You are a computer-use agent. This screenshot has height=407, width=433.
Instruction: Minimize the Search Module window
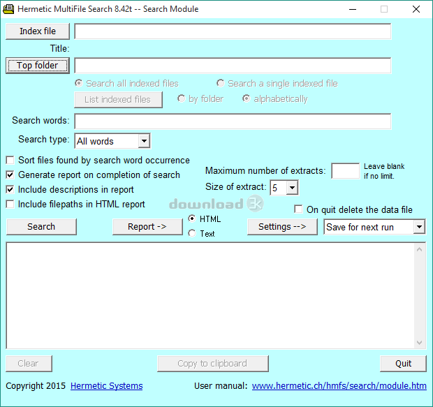(353, 9)
